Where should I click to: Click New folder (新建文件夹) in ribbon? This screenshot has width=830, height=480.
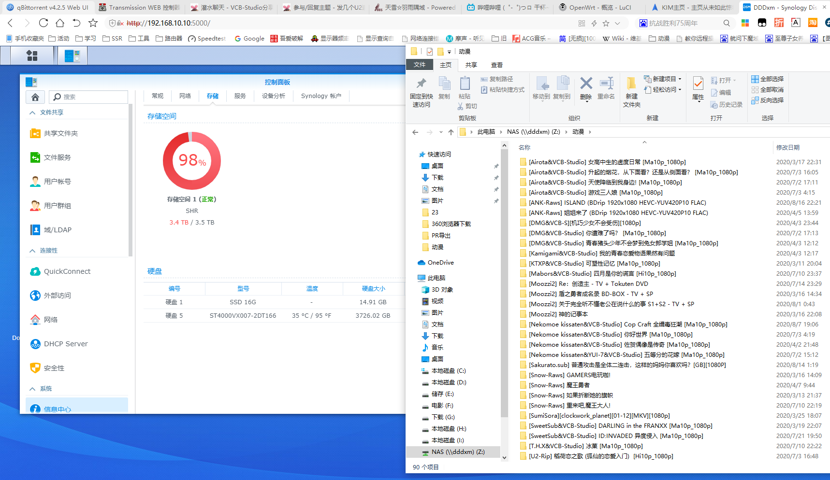click(631, 92)
